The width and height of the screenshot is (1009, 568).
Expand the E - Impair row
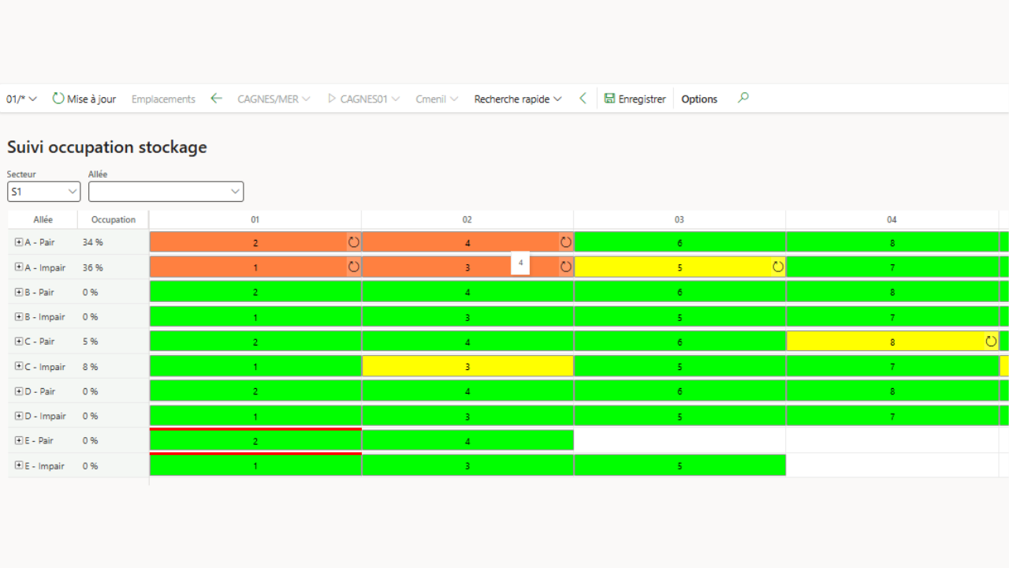click(x=19, y=465)
